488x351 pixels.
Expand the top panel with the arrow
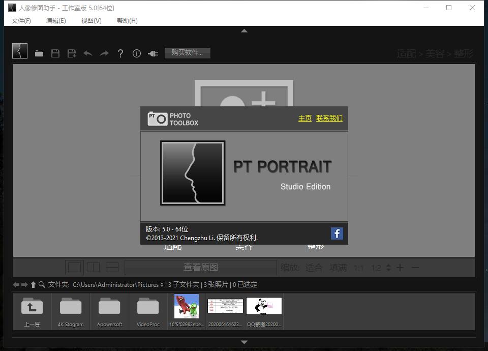[x=244, y=31]
